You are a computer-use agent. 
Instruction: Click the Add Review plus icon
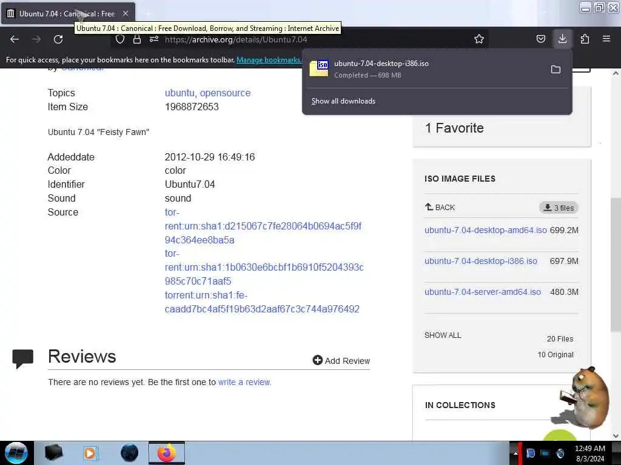pos(317,360)
